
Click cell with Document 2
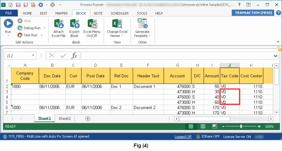click(148, 108)
